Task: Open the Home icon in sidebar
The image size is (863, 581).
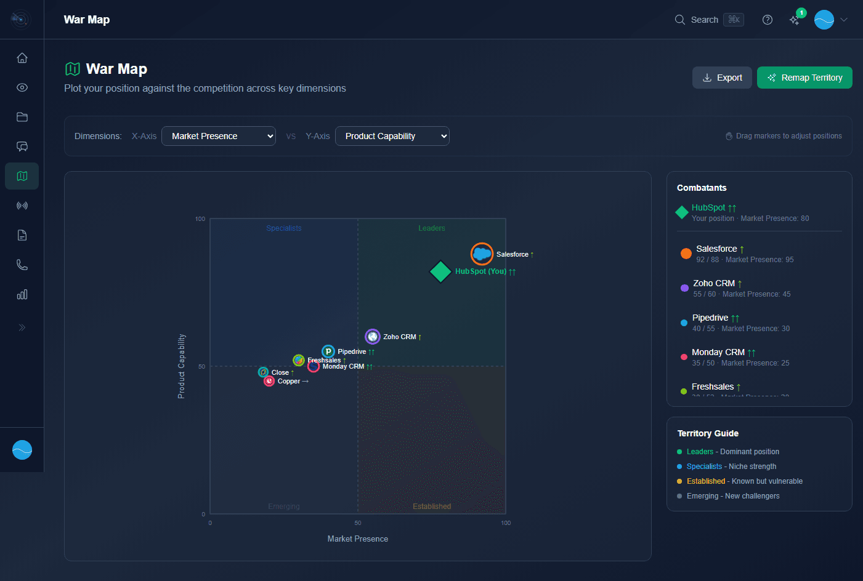Action: tap(22, 58)
